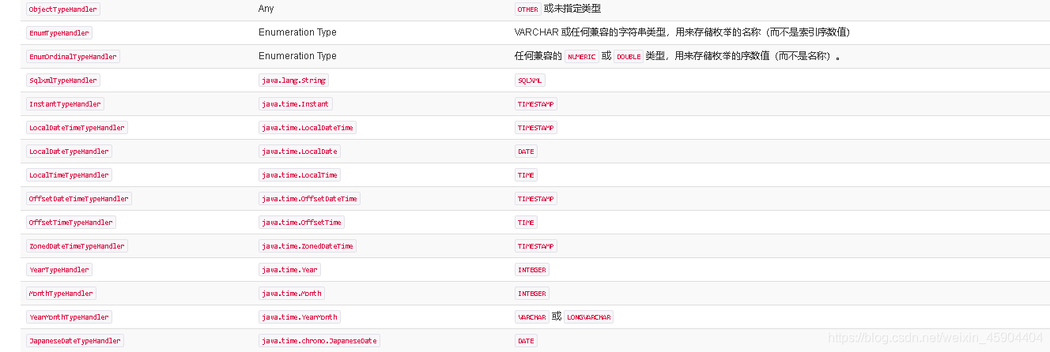Click the VARCHAR label in YearMonthTypeHandler row

531,317
